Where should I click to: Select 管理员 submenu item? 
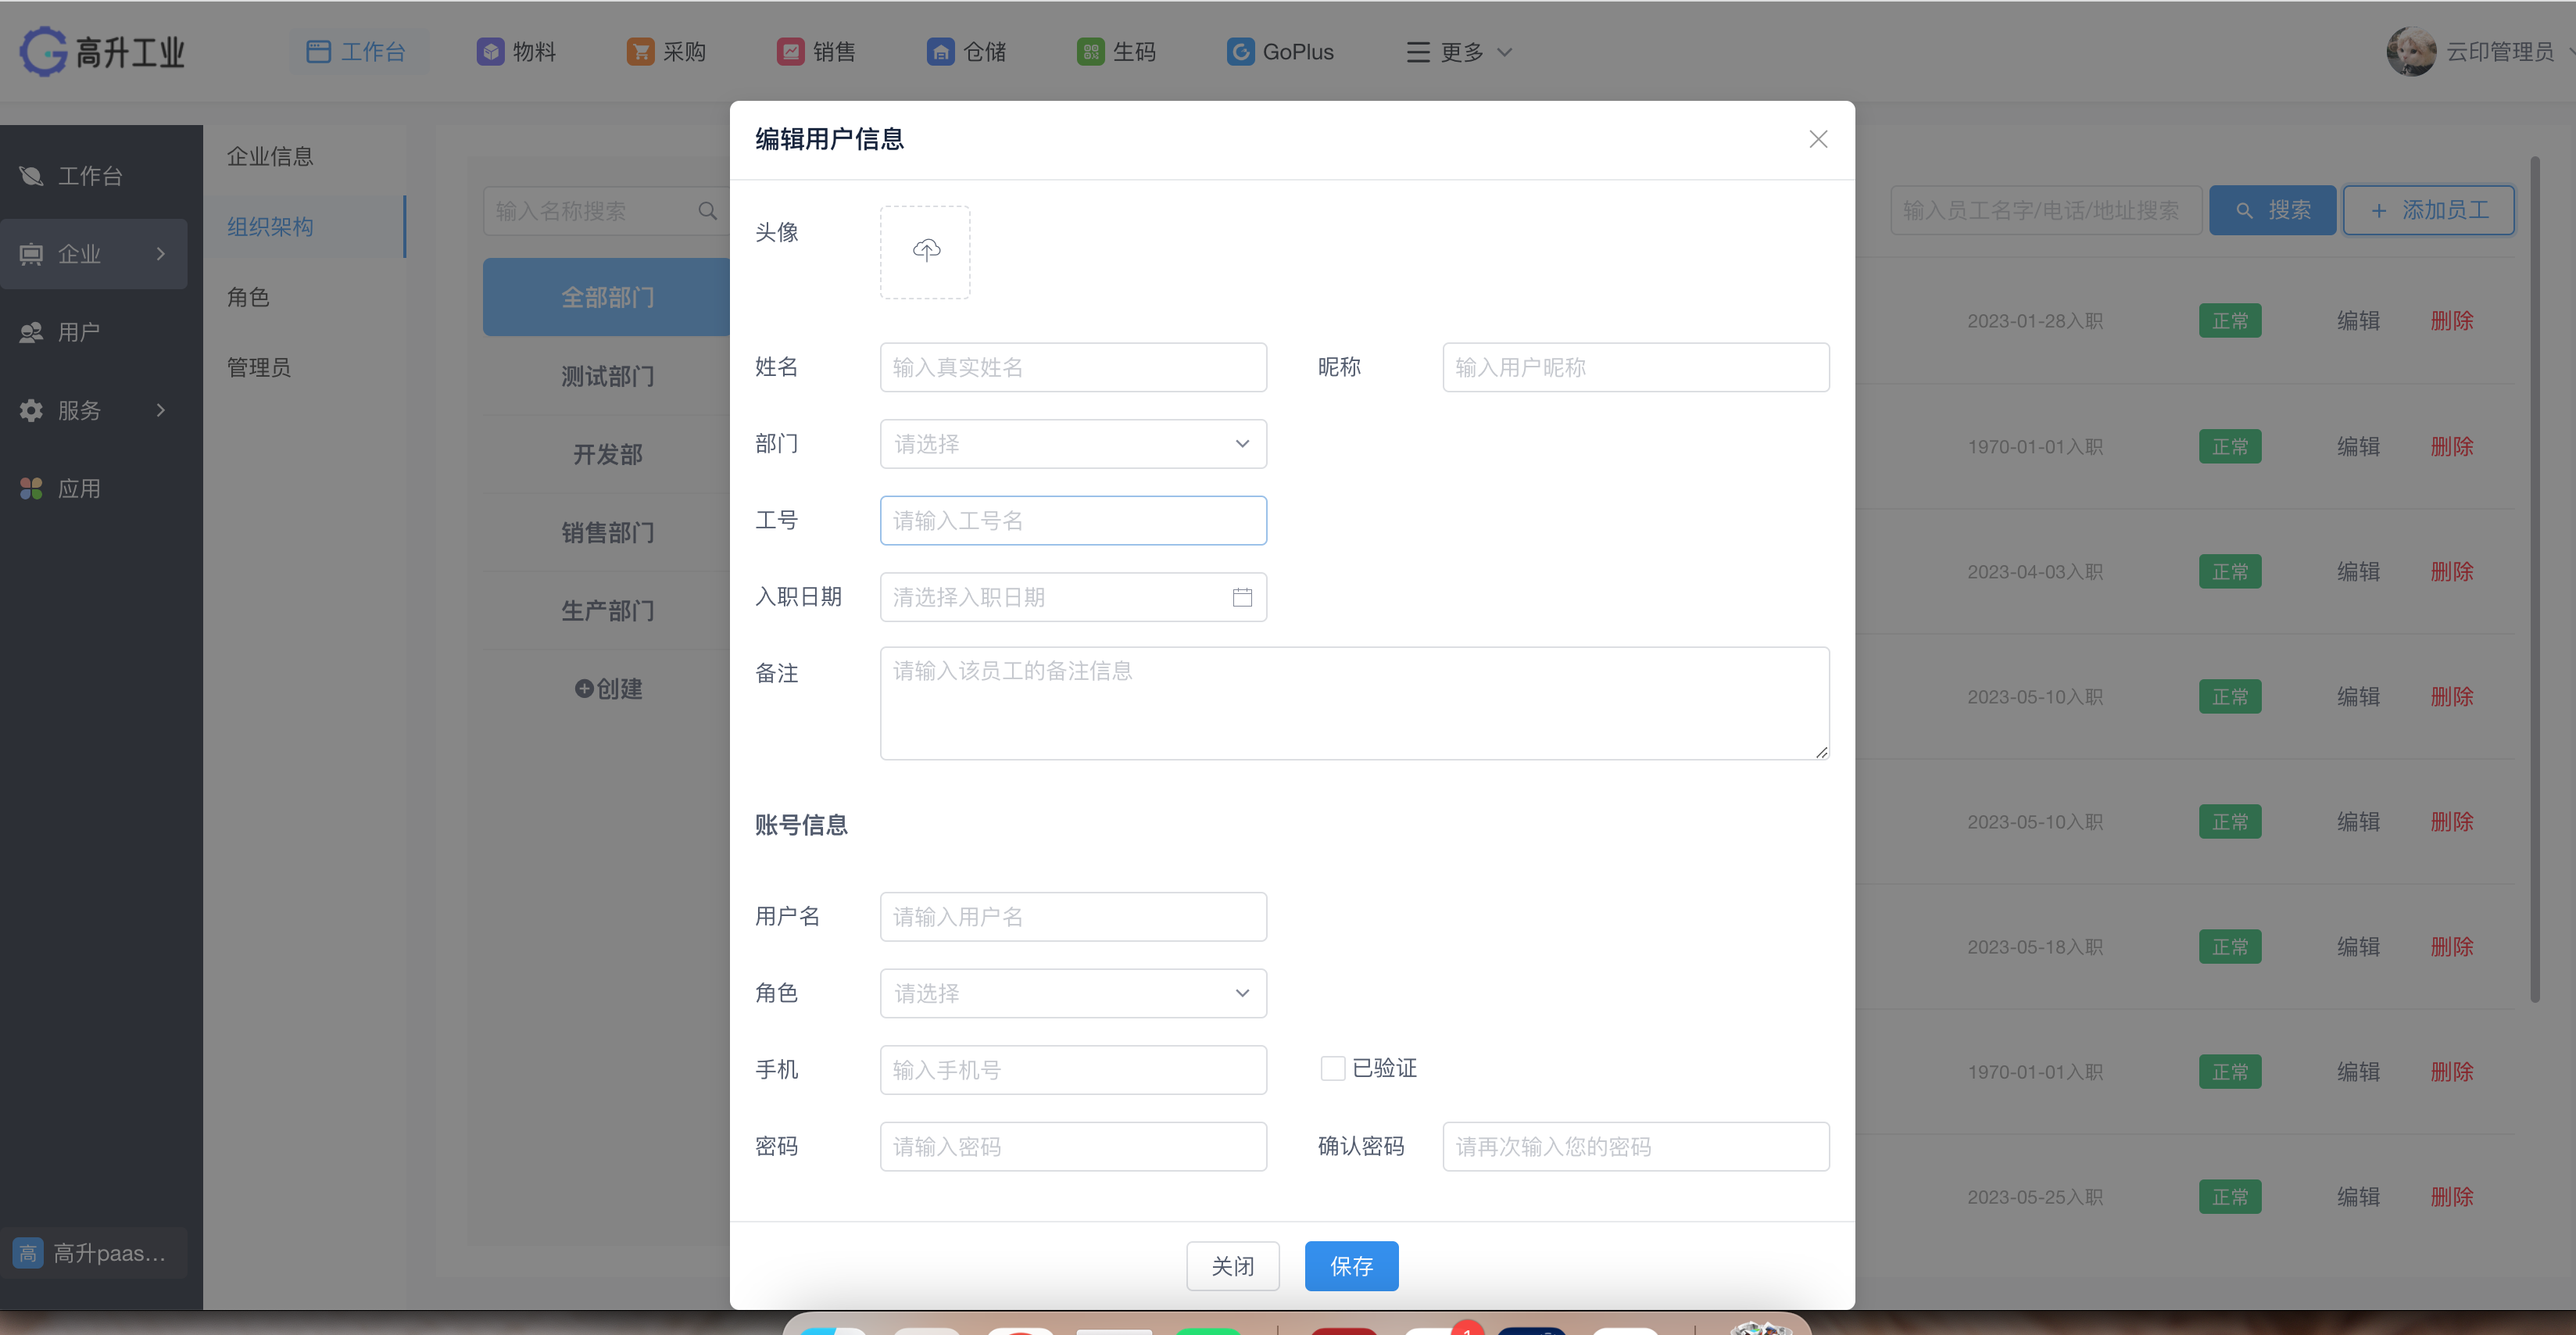point(259,367)
